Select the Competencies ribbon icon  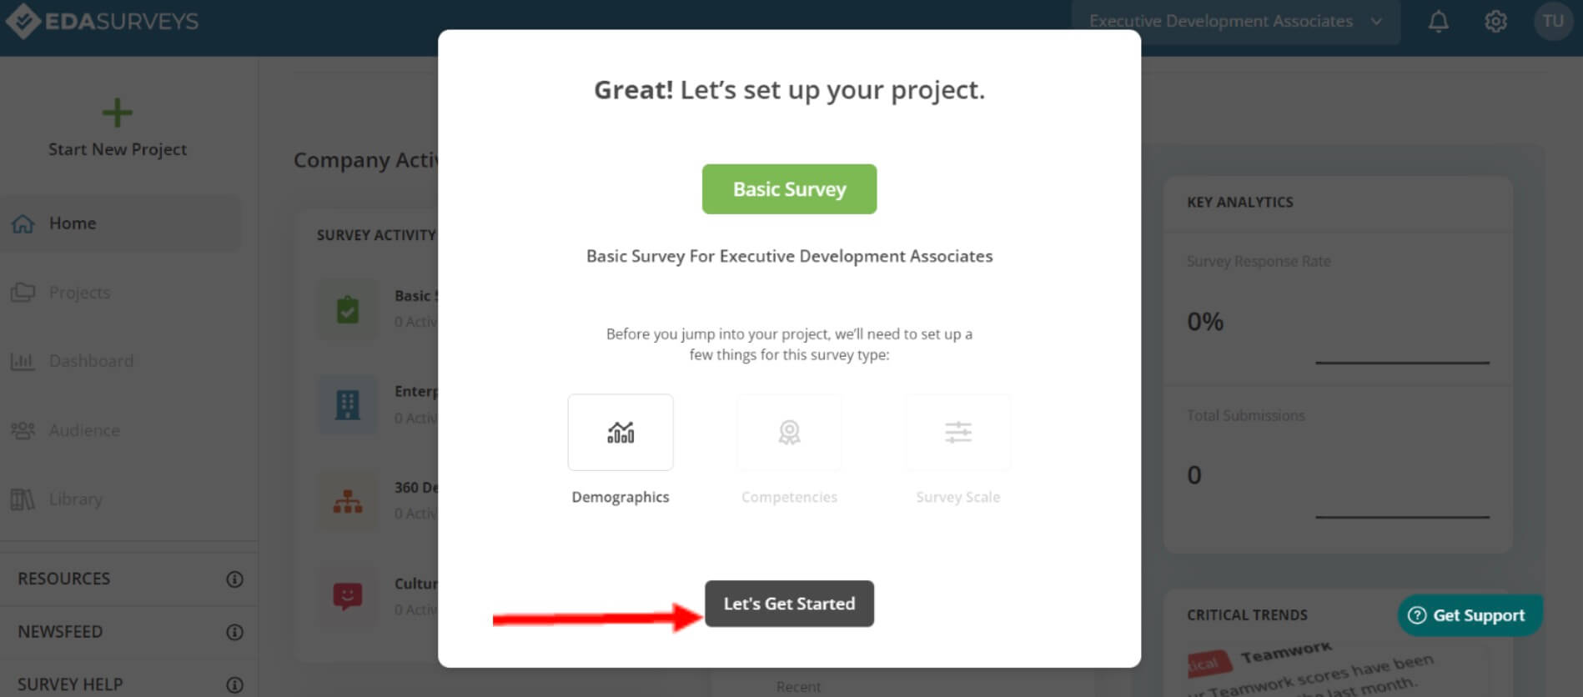(789, 432)
